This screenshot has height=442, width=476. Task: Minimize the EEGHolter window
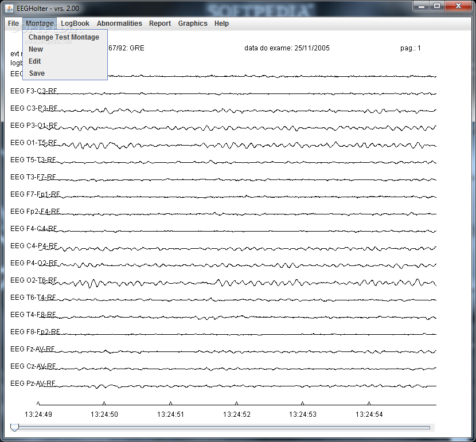click(422, 6)
